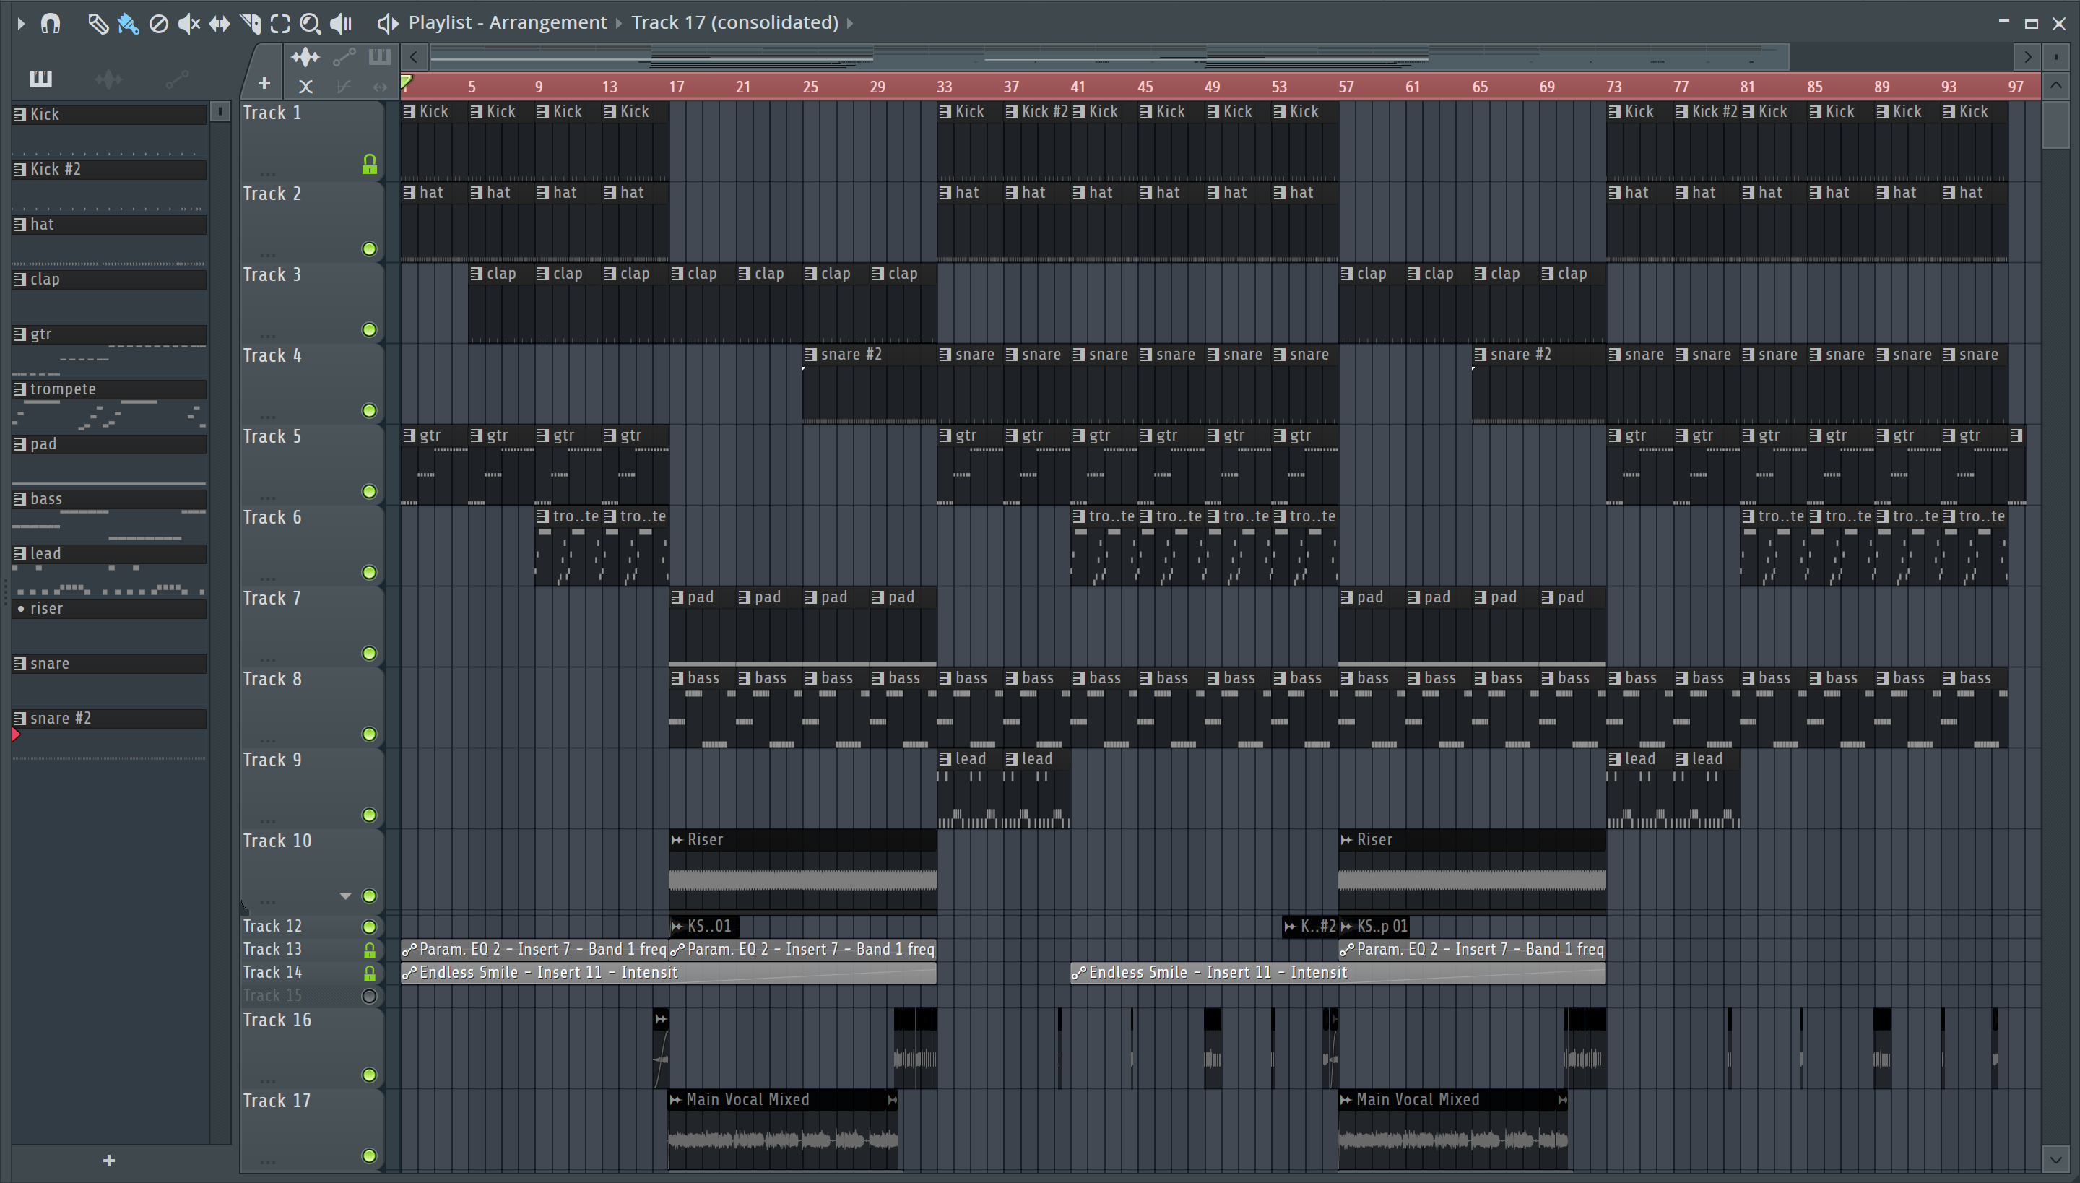Mute Track 8 with its green dot
The width and height of the screenshot is (2080, 1183).
[369, 734]
